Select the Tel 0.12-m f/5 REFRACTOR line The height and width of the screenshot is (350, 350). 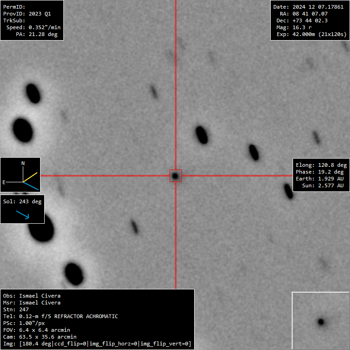point(61,316)
